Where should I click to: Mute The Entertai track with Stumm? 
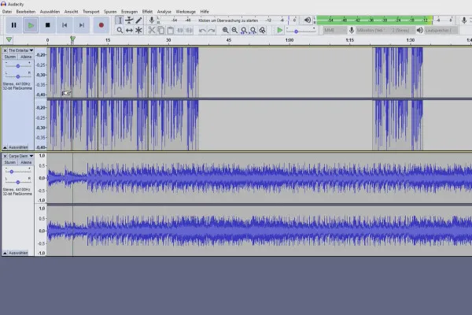[10, 57]
